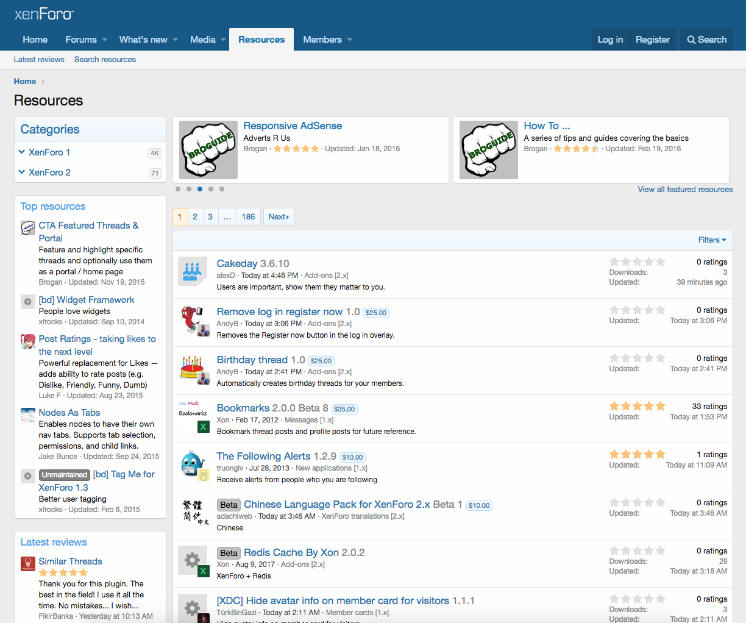This screenshot has height=623, width=746.
Task: Click the Nodes As Tabs icon
Action: (28, 415)
